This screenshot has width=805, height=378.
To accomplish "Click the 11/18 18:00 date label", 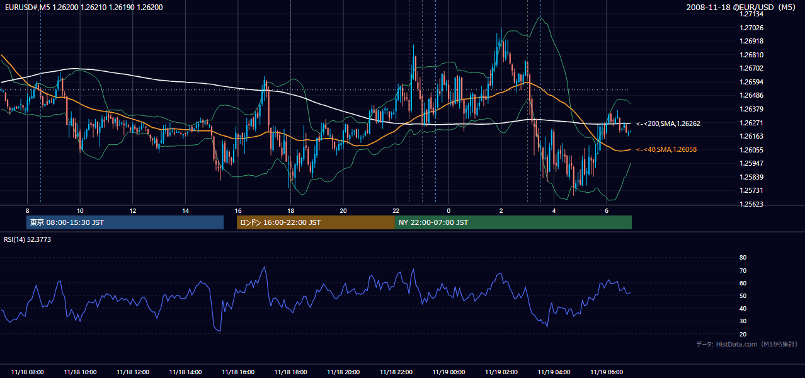I will [x=290, y=372].
